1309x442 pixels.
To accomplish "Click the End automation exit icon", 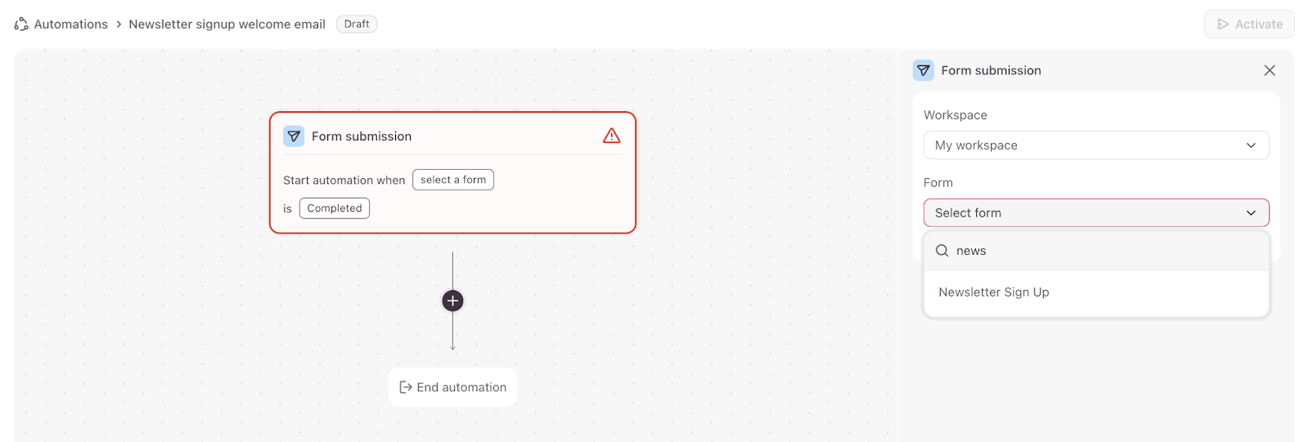I will click(x=405, y=387).
